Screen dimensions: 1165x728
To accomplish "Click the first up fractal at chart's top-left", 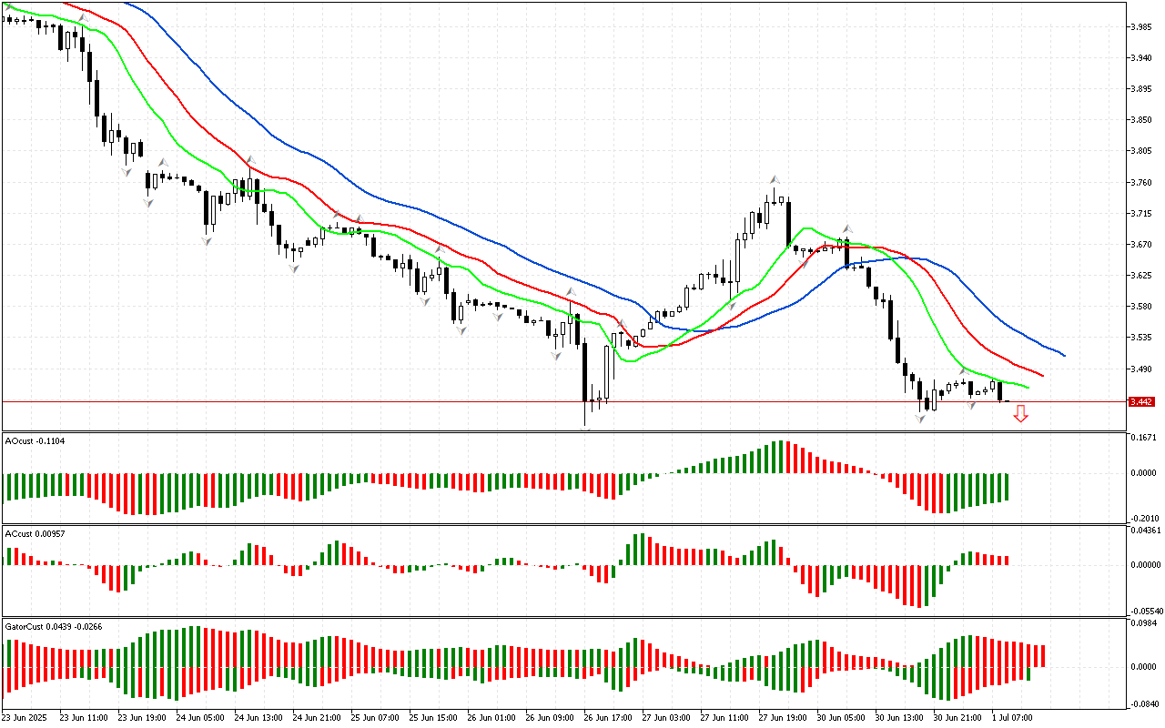I will (x=83, y=18).
